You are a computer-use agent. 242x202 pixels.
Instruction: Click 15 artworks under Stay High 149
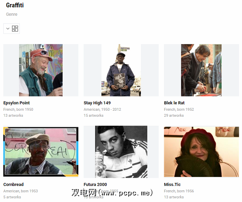(x=93, y=116)
